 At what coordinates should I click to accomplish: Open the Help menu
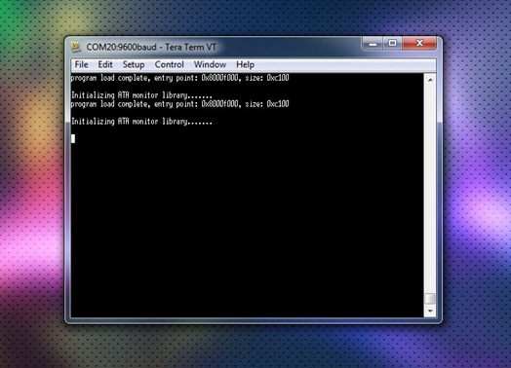(x=245, y=64)
